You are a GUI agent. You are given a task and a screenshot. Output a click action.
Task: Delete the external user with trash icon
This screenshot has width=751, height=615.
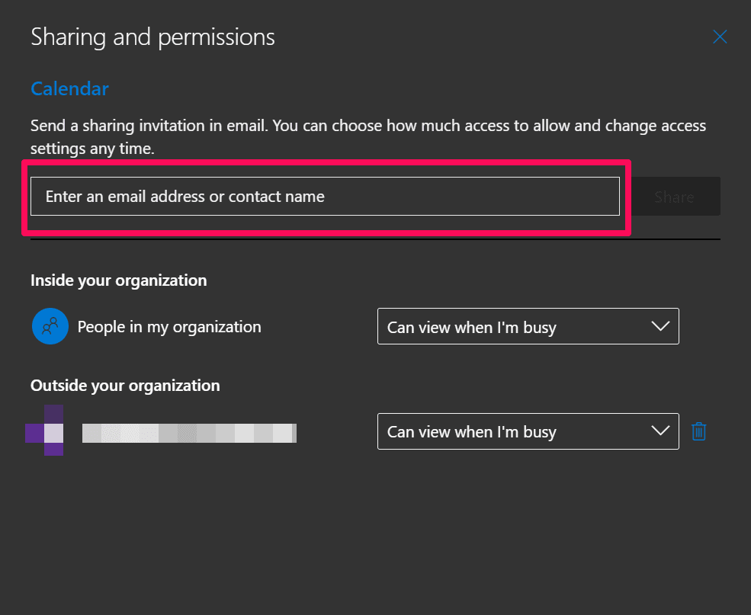point(698,431)
